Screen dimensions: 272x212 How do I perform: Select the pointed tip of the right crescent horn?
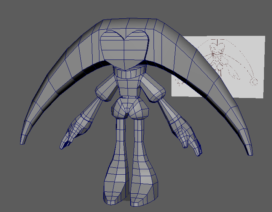[249, 150]
